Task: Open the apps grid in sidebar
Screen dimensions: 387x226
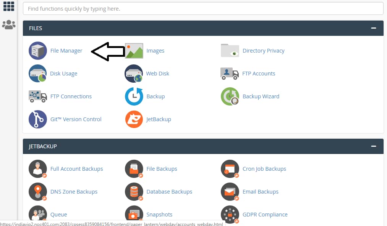Action: (x=8, y=6)
